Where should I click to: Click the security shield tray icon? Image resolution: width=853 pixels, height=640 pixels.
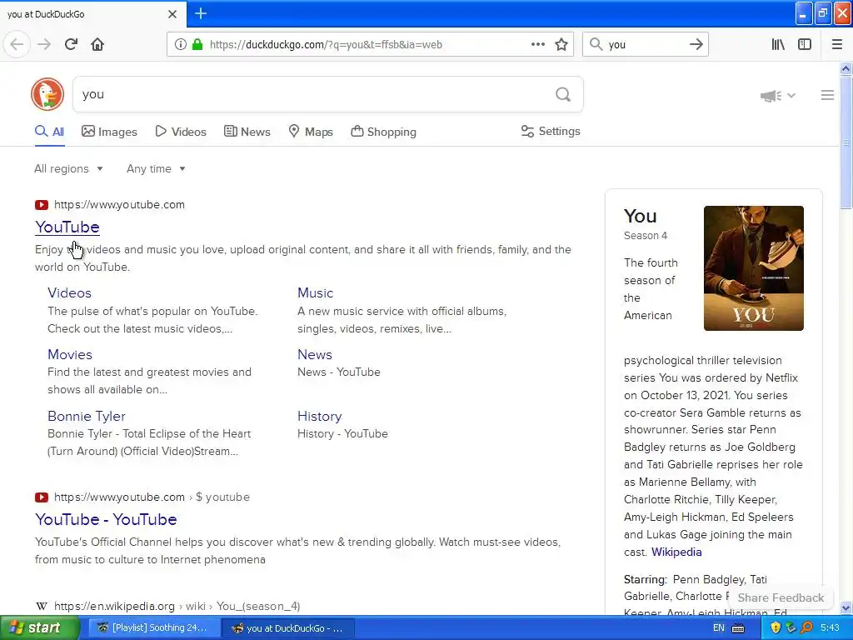[776, 628]
